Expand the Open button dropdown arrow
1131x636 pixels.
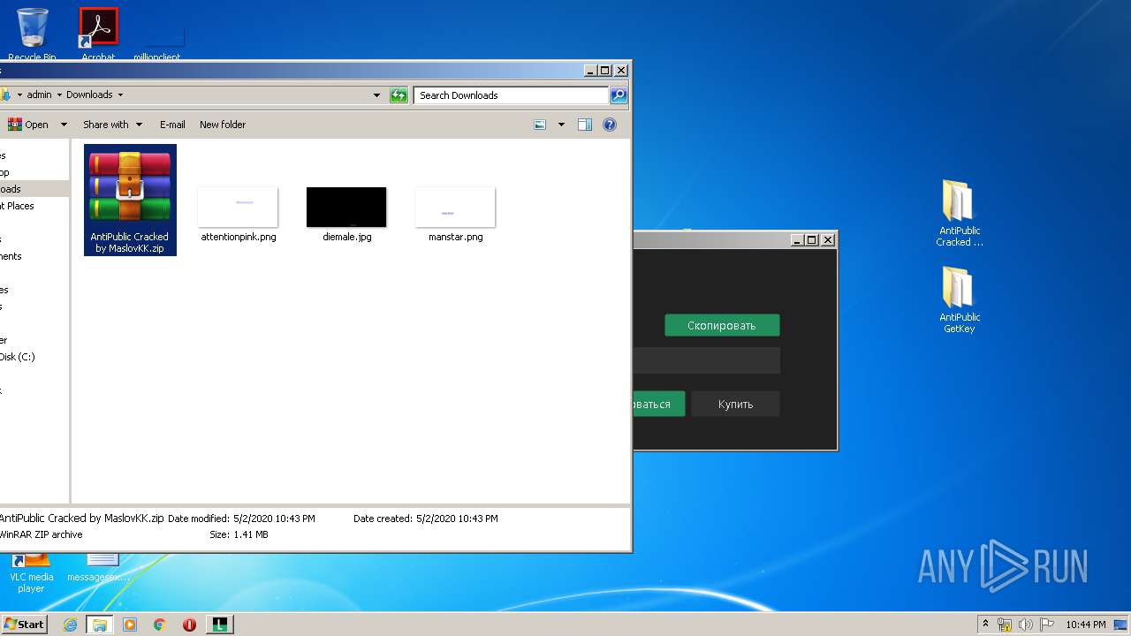click(x=64, y=125)
